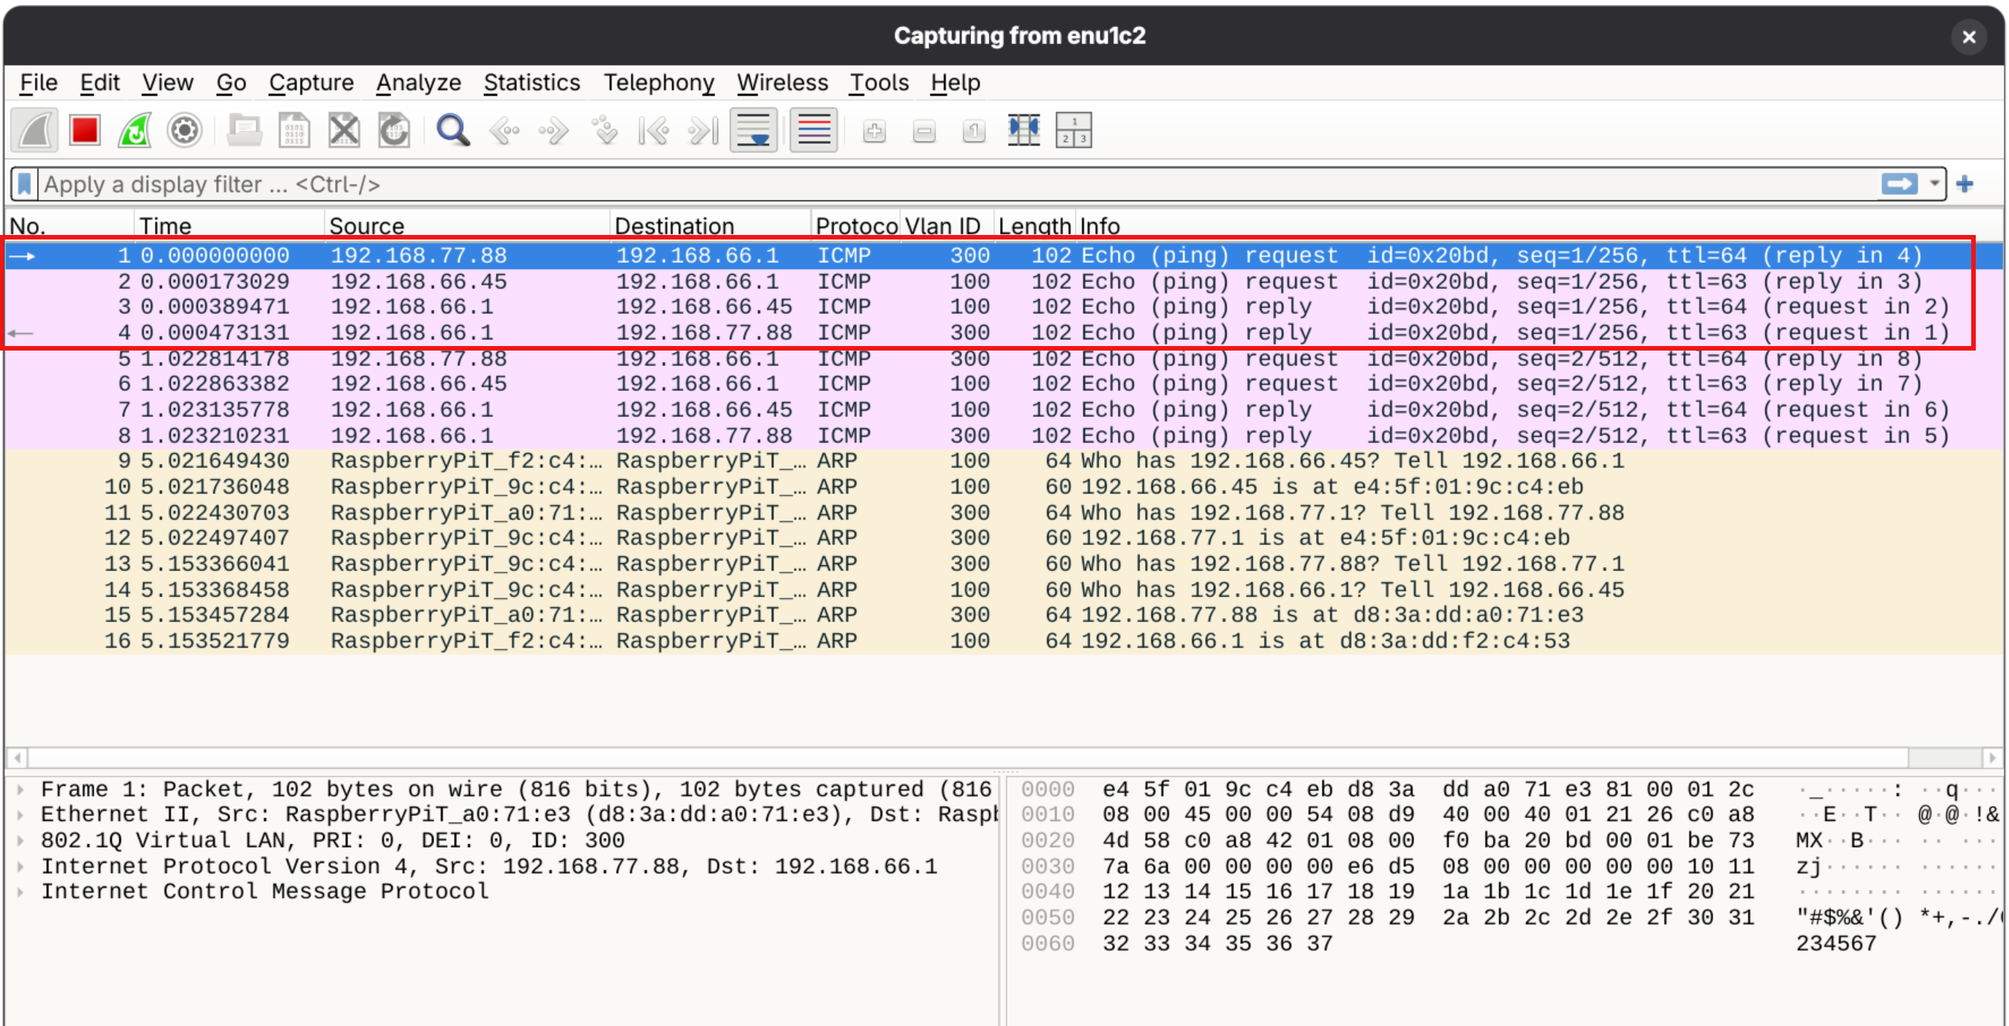Click horizontal scrollbar left arrow of packet list
2009x1026 pixels.
(x=17, y=758)
